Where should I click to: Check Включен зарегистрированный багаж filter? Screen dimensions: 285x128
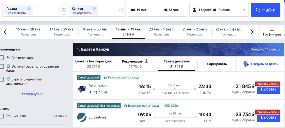coord(2,66)
